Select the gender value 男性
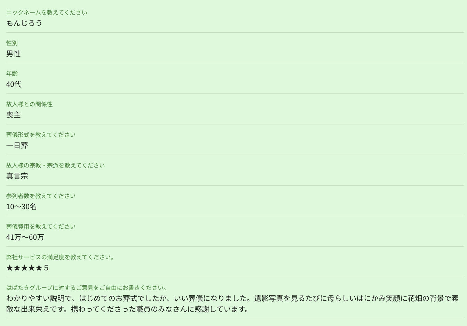 pyautogui.click(x=14, y=54)
